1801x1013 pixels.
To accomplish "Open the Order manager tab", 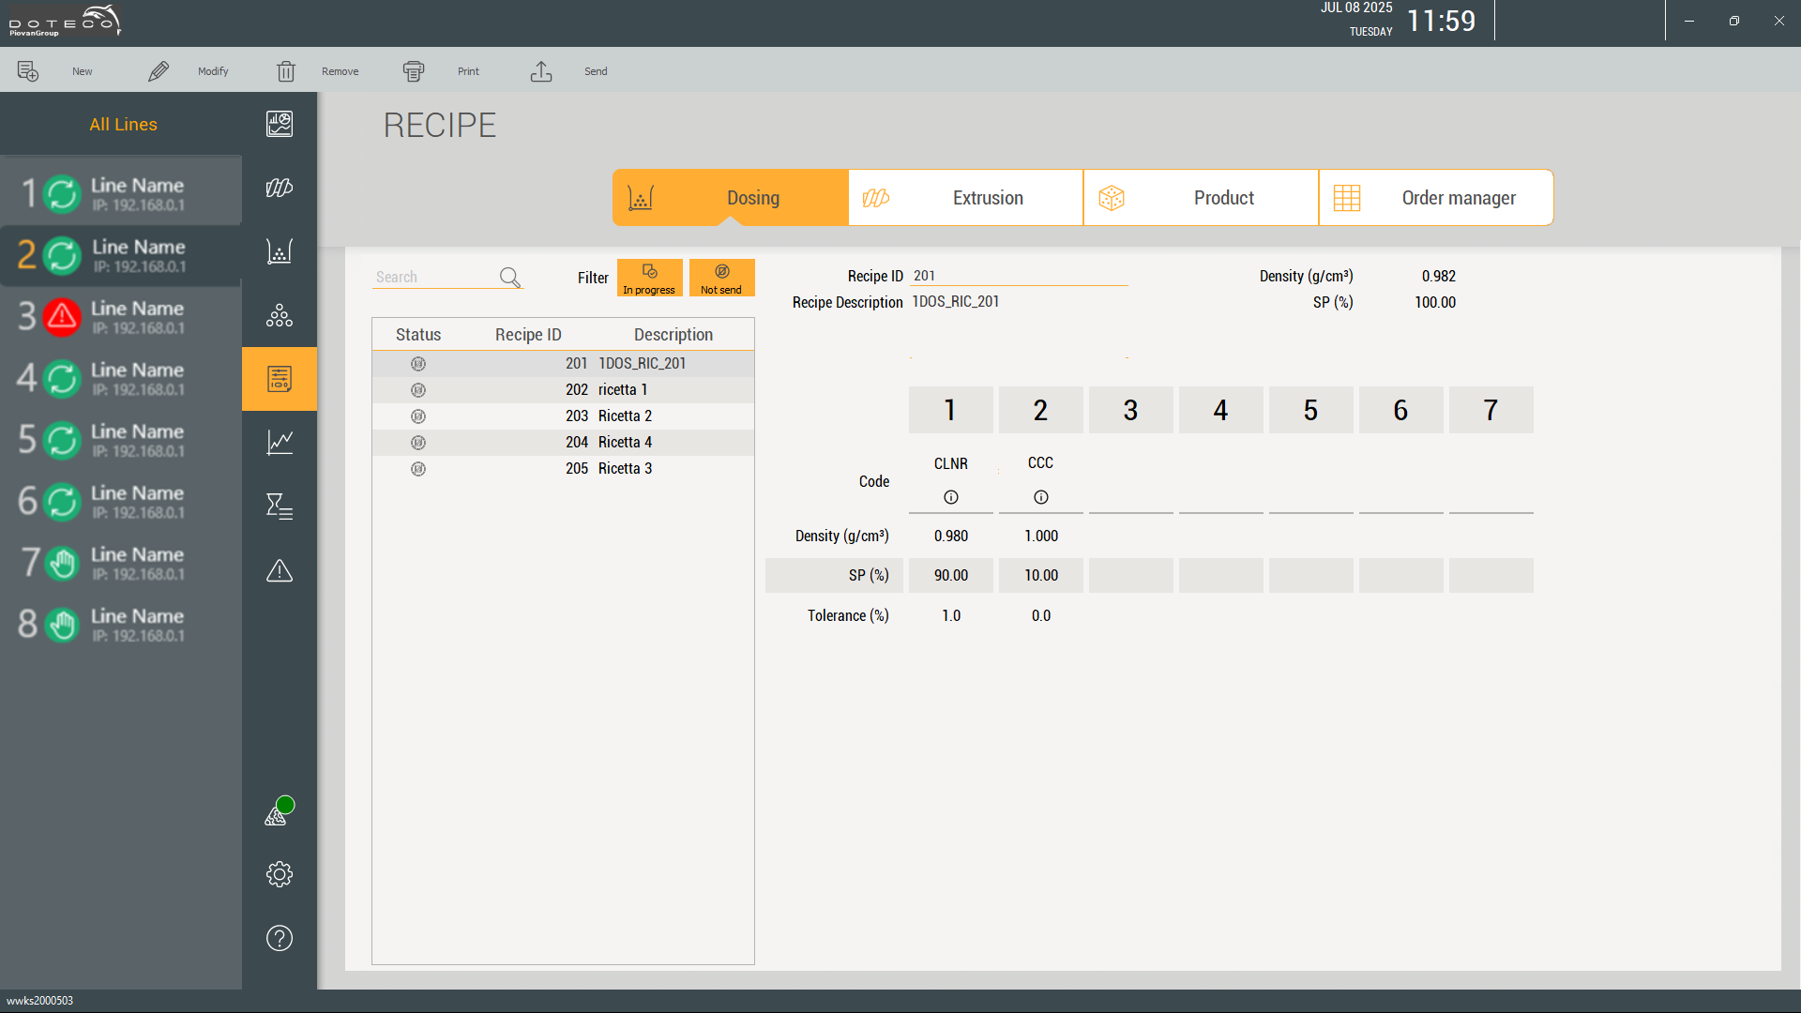I will [1436, 198].
